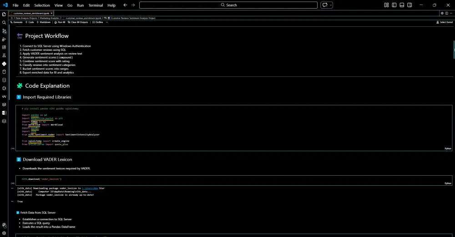The image size is (455, 237).
Task: Click Data Analysis Projects breadcrumb
Action: coord(26,18)
